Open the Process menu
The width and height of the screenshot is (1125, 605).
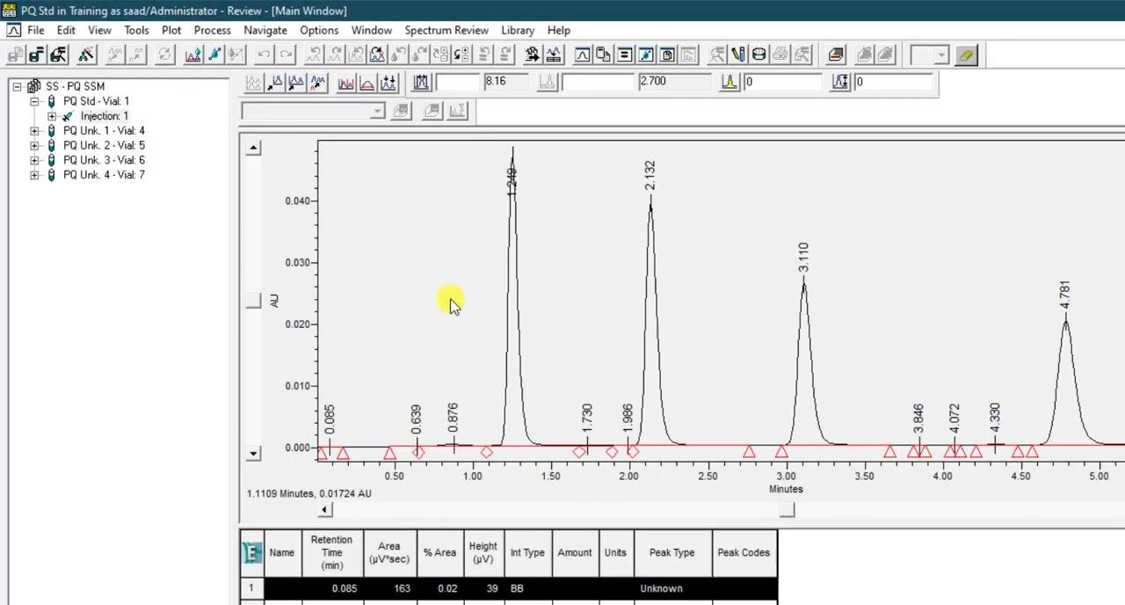pos(212,30)
